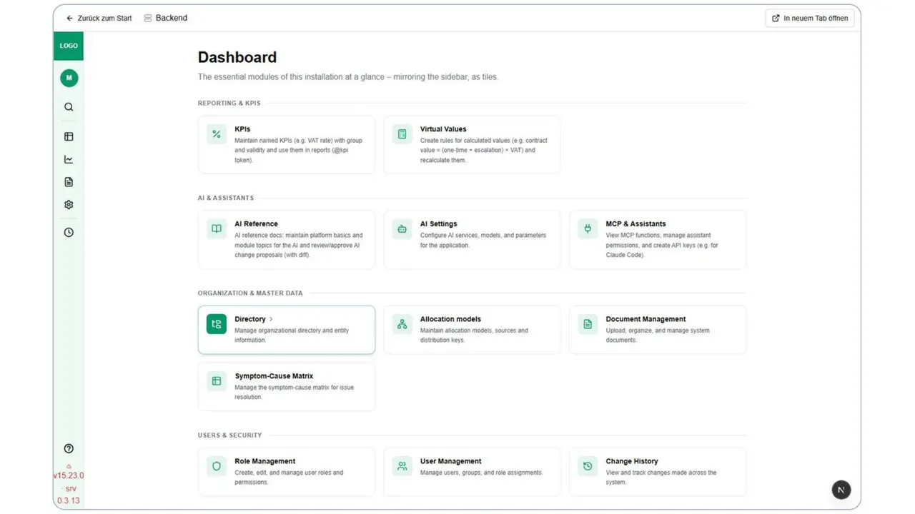Viewport: 915px width, 514px height.
Task: Click In neuem Tab öffnen button
Action: 811,18
